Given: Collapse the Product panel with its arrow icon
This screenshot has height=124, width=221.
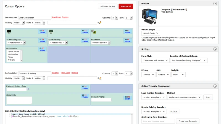Looking at the screenshot, I should pyautogui.click(x=215, y=4).
